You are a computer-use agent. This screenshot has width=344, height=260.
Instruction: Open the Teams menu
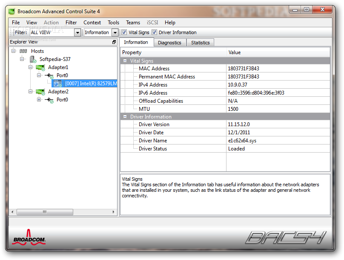pos(133,23)
